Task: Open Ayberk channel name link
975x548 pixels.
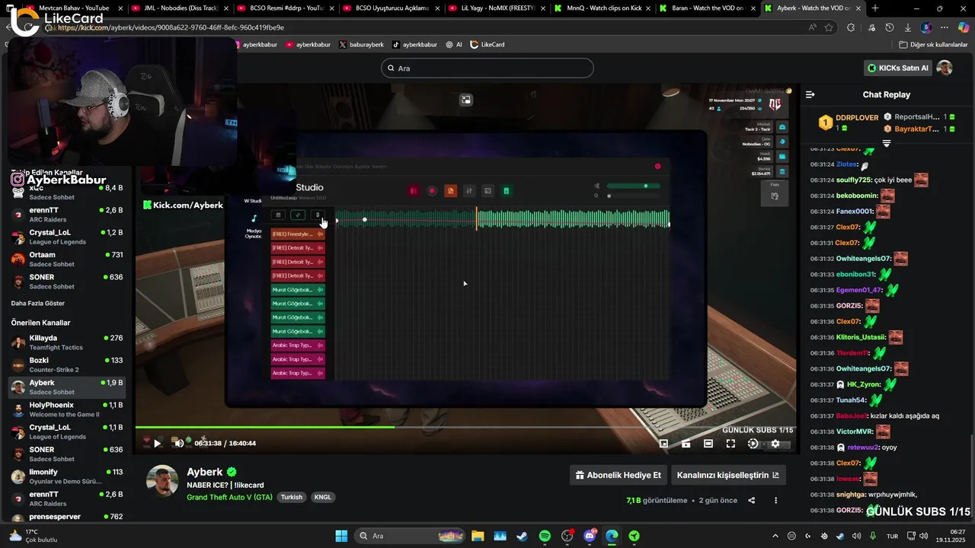Action: coord(205,472)
